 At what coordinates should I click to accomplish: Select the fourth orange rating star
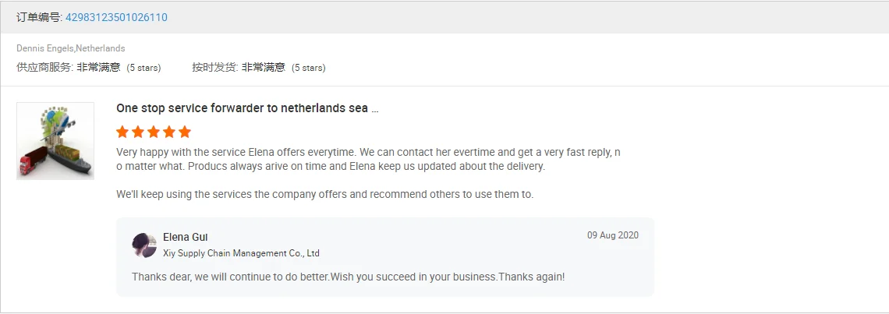[x=169, y=132]
